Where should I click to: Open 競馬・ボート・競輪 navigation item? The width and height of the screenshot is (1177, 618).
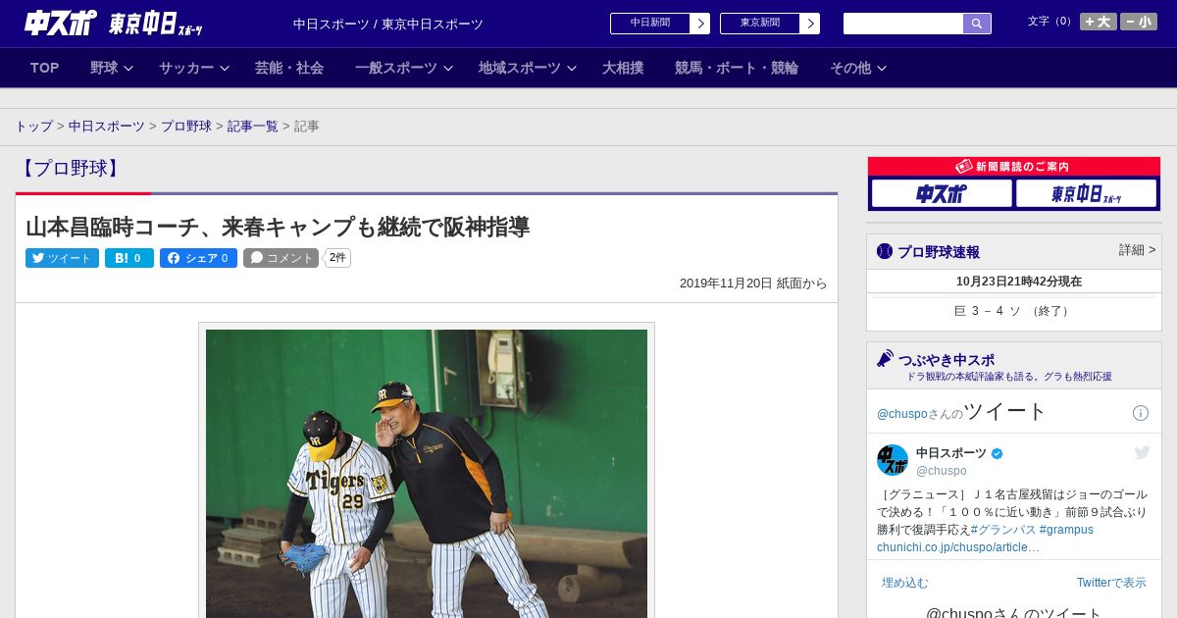(737, 68)
